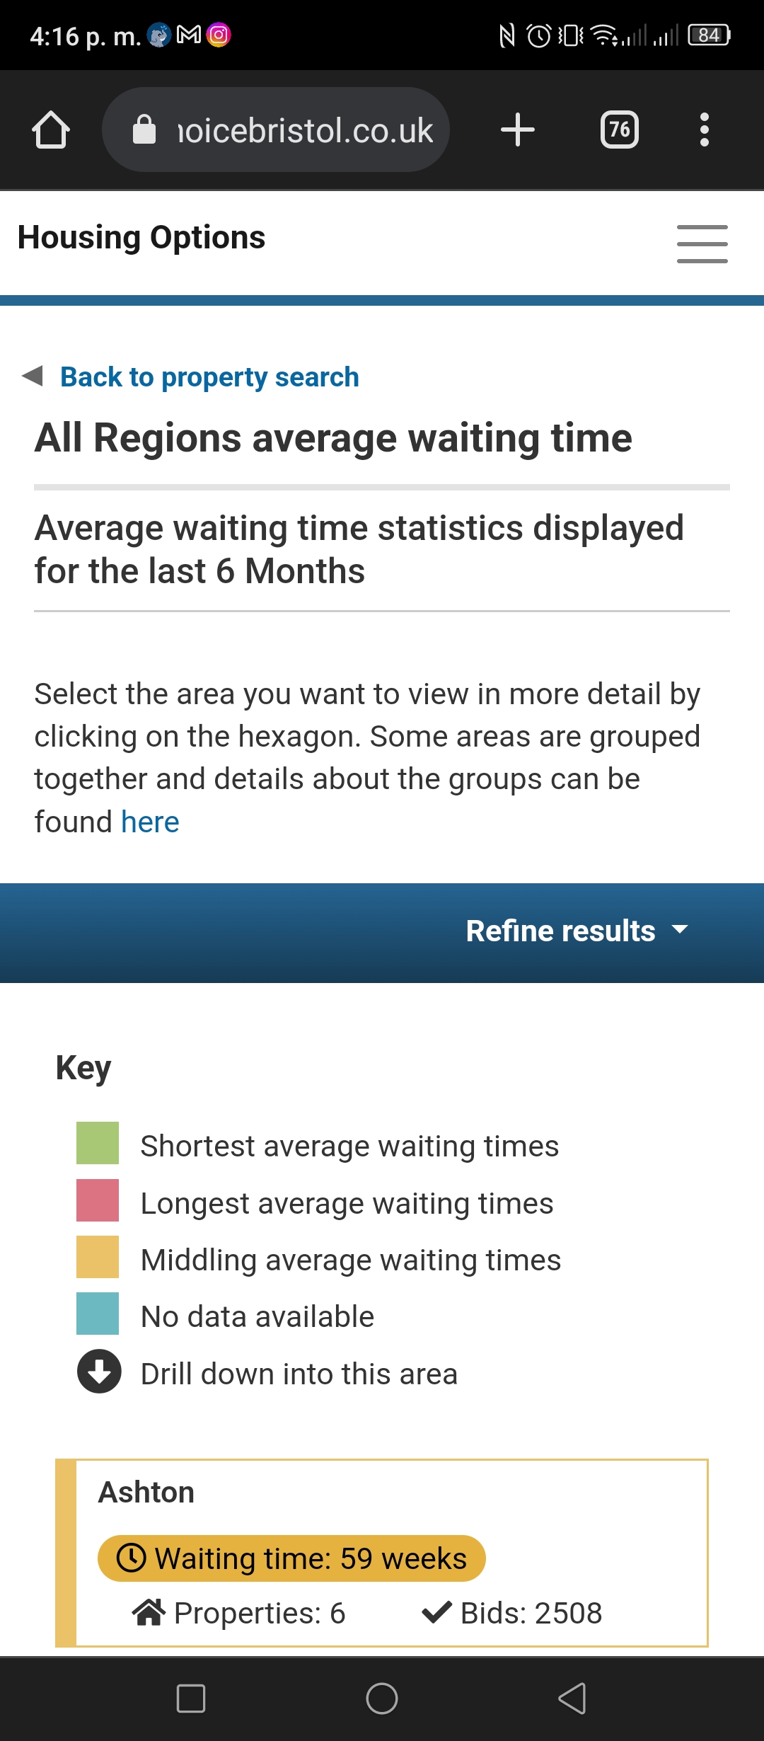Click the blue no data available swatch
The height and width of the screenshot is (1741, 764).
tap(98, 1314)
